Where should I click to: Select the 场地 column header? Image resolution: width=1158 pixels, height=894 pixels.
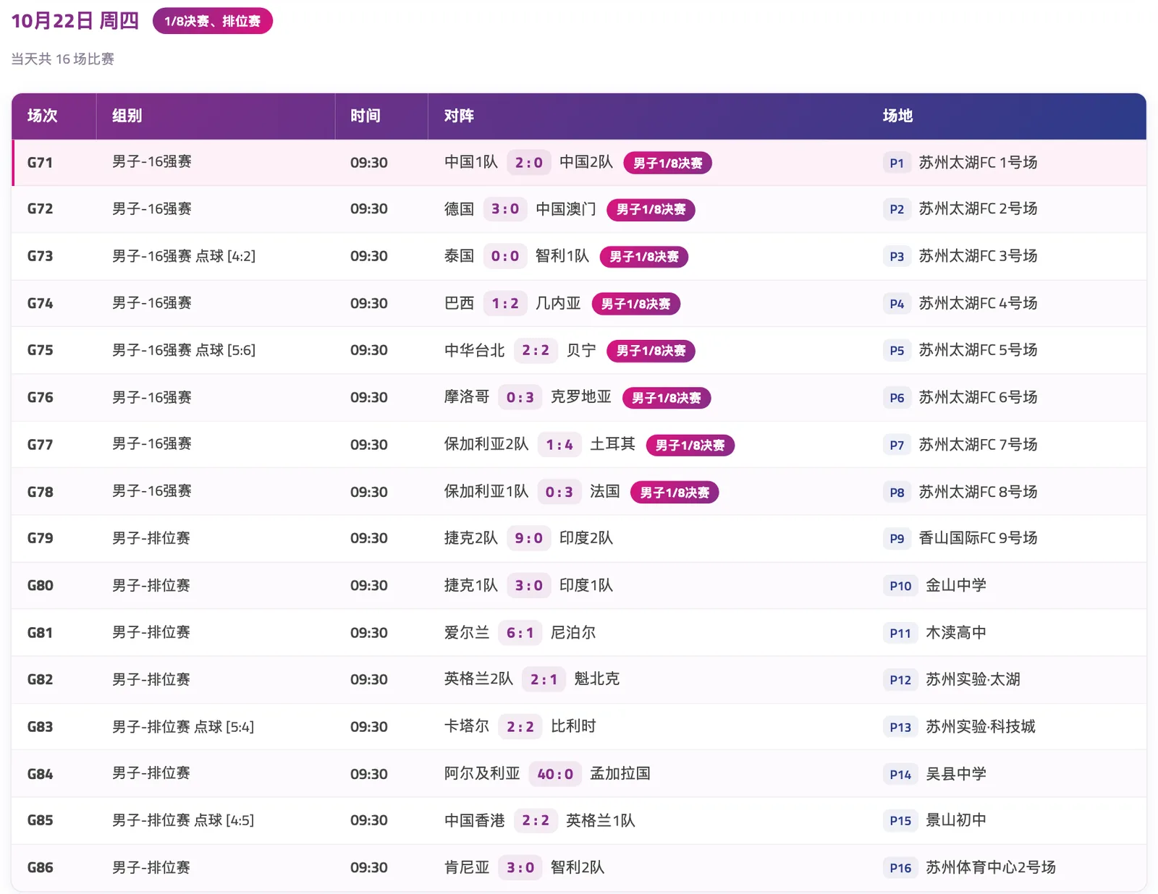coord(897,116)
